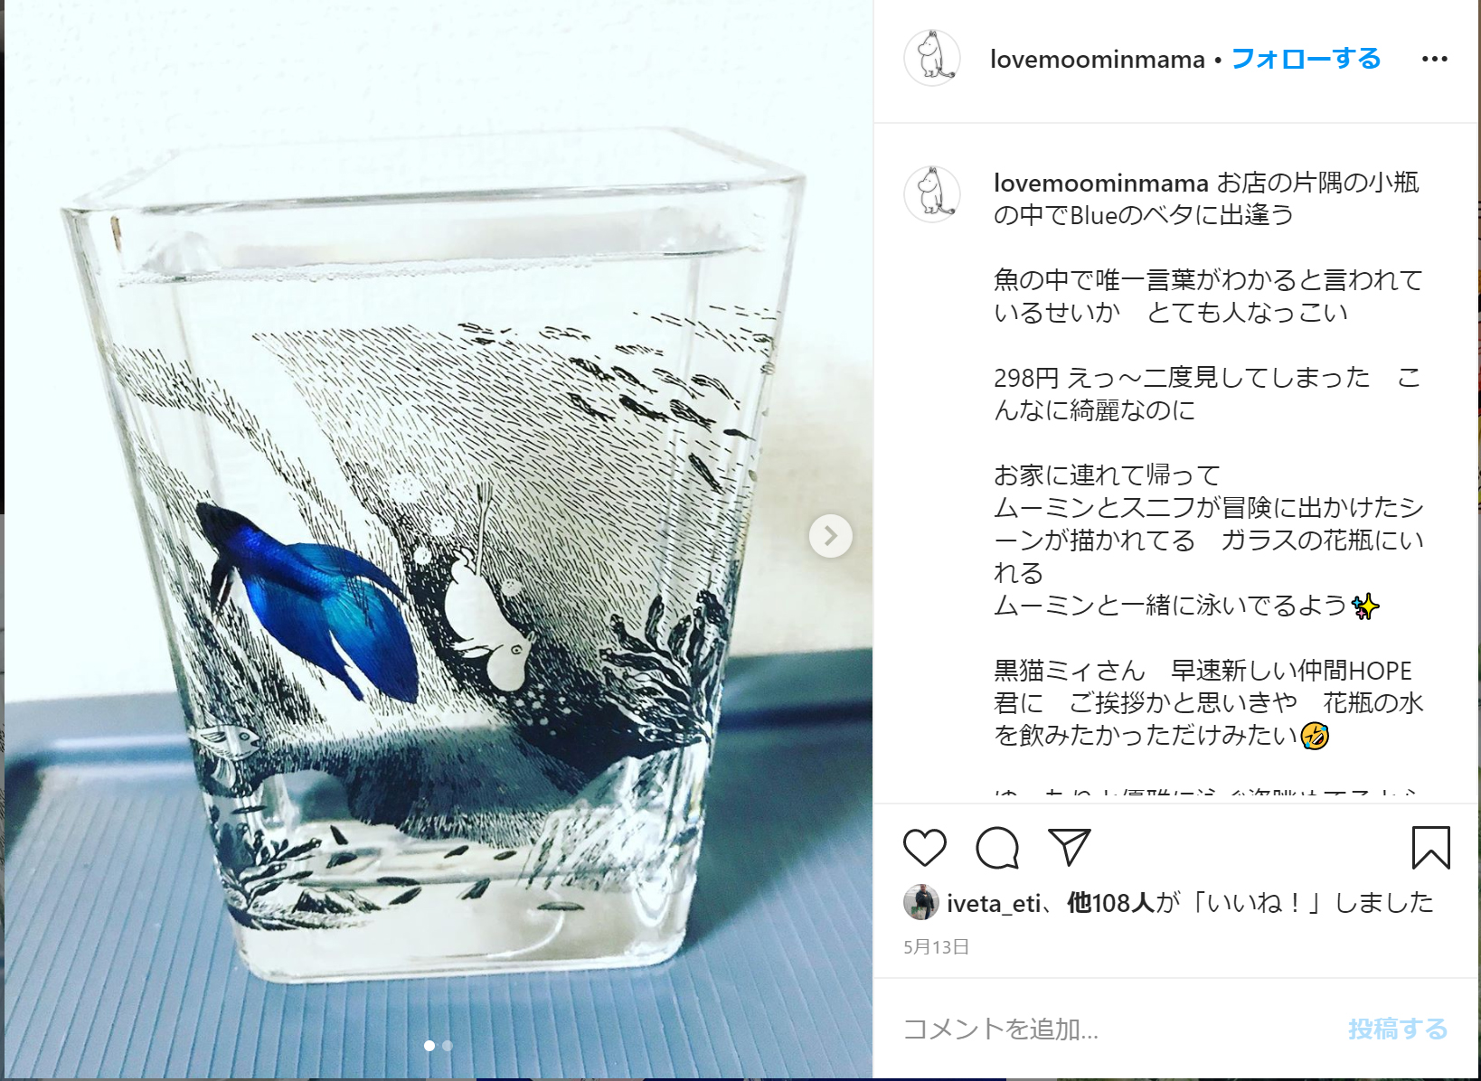This screenshot has width=1481, height=1081.
Task: Open lovemoominmama username in caption
Action: [x=1100, y=183]
